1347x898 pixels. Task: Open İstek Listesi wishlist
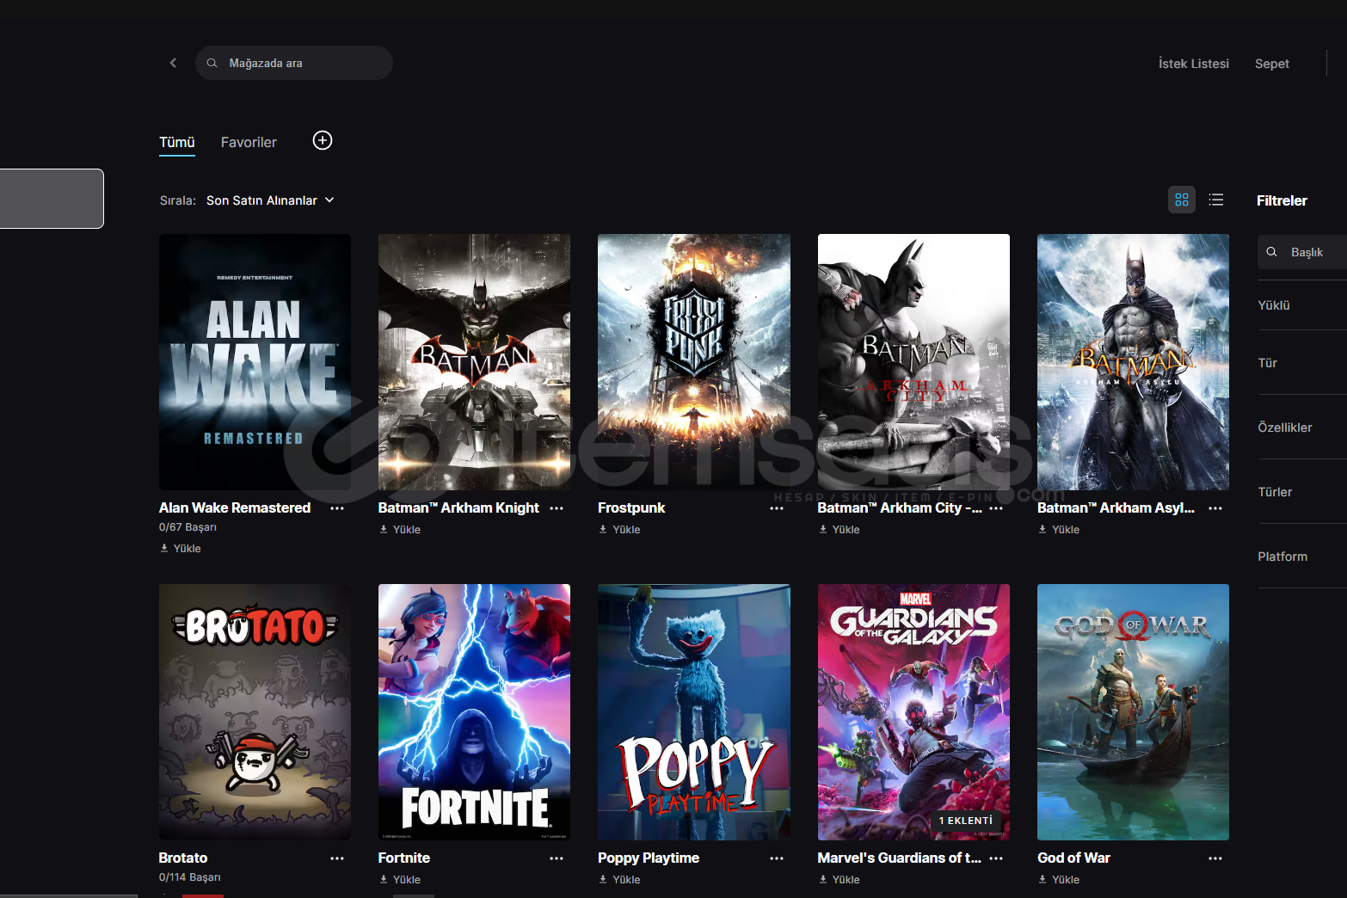(x=1193, y=64)
